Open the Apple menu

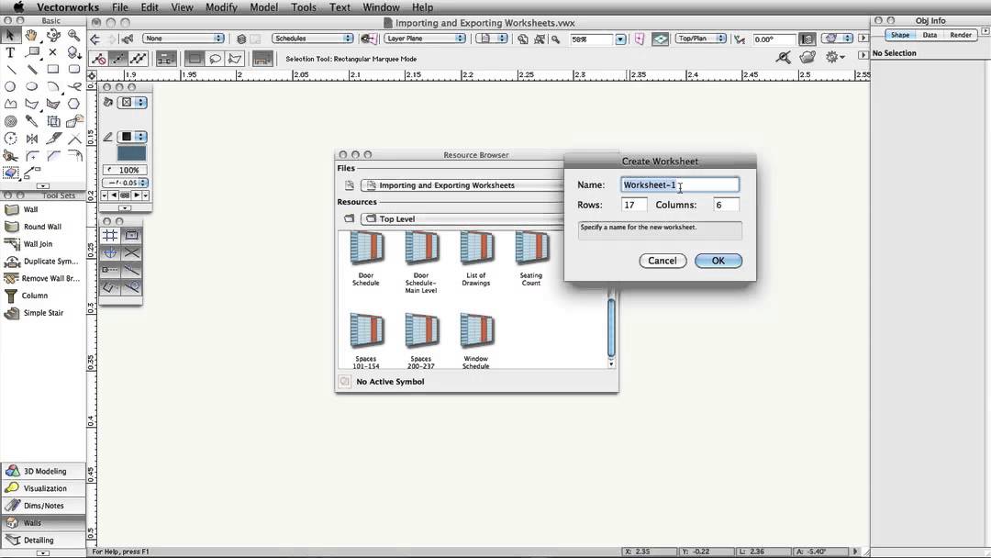(x=18, y=7)
